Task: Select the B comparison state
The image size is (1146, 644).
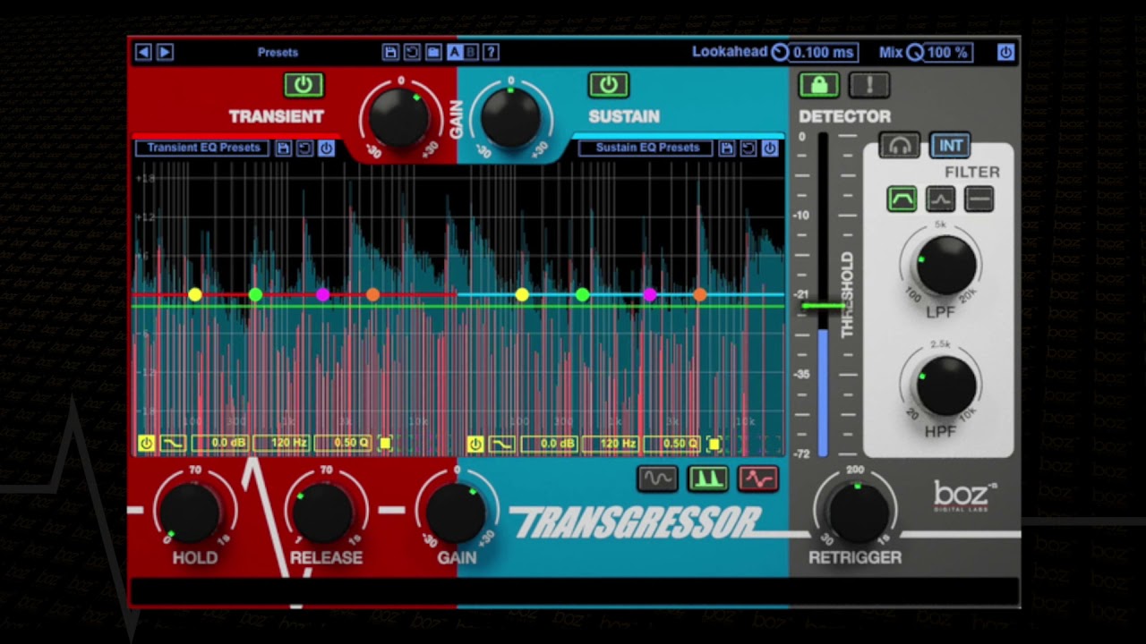Action: pos(470,52)
